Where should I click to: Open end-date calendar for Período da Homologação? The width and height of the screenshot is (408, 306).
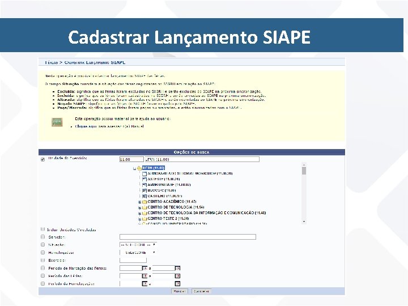(177, 284)
